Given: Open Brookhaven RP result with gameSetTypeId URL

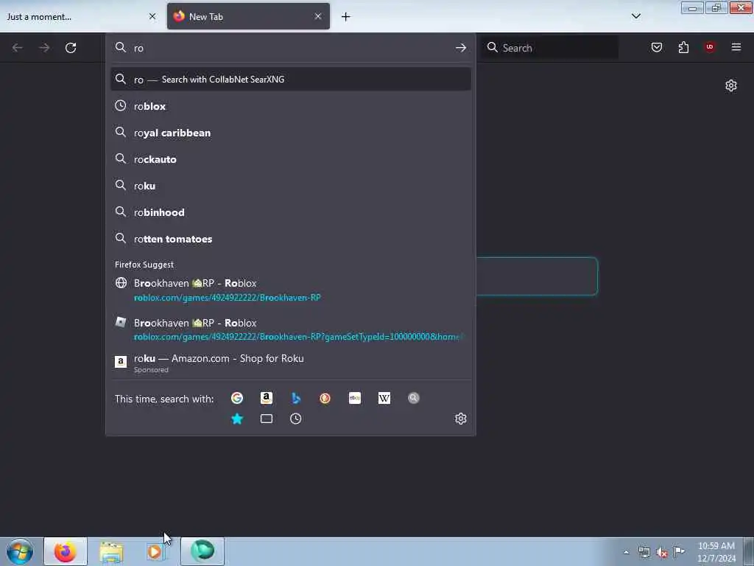Looking at the screenshot, I should click(x=290, y=329).
